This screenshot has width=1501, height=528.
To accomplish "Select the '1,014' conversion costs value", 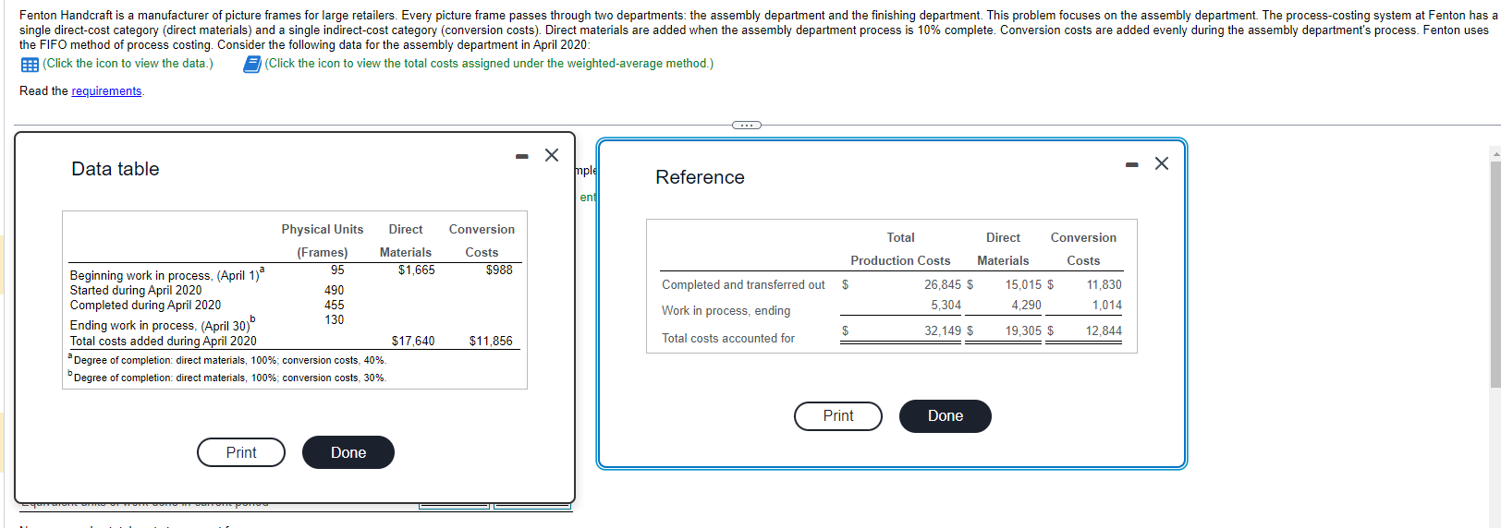I will 1106,305.
